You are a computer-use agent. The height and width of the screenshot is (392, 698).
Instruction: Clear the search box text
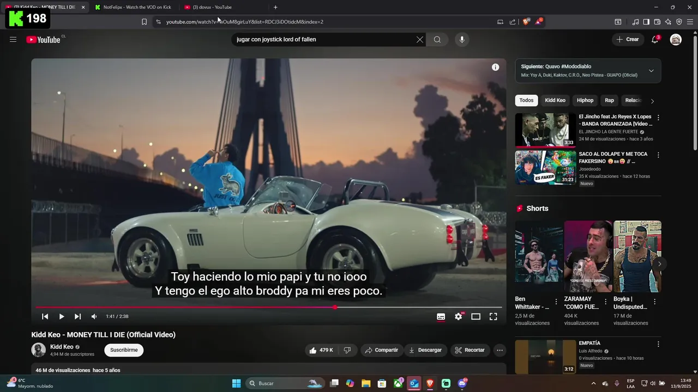(419, 39)
